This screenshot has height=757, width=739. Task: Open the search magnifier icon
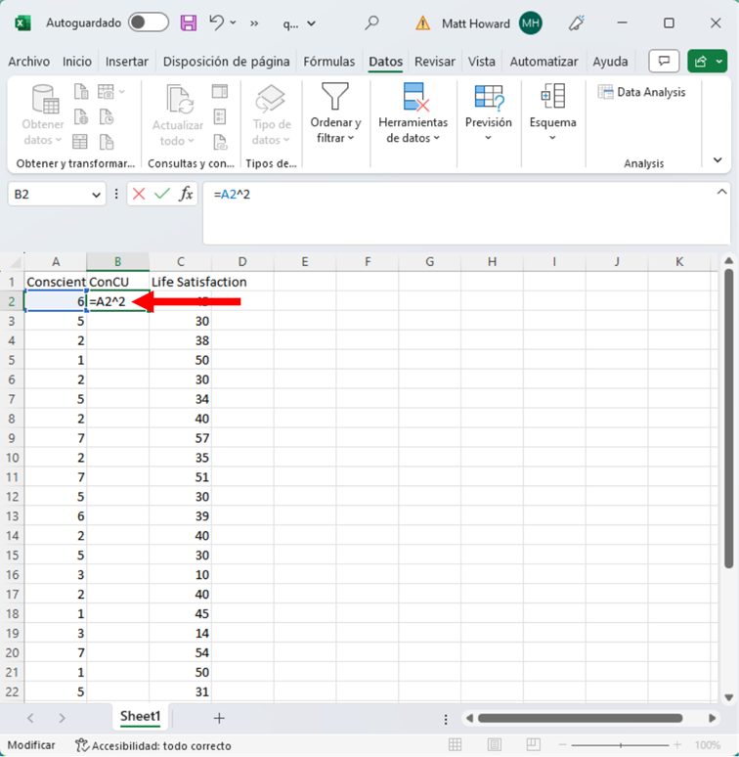[371, 22]
